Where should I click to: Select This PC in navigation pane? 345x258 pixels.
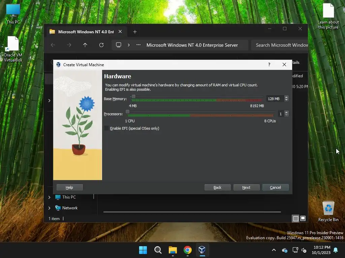point(69,197)
